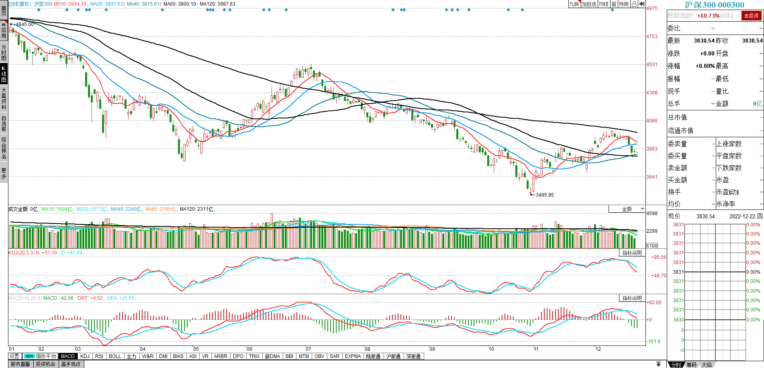Open the 日线(复权) period selector
The image size is (764, 368).
(x=20, y=4)
